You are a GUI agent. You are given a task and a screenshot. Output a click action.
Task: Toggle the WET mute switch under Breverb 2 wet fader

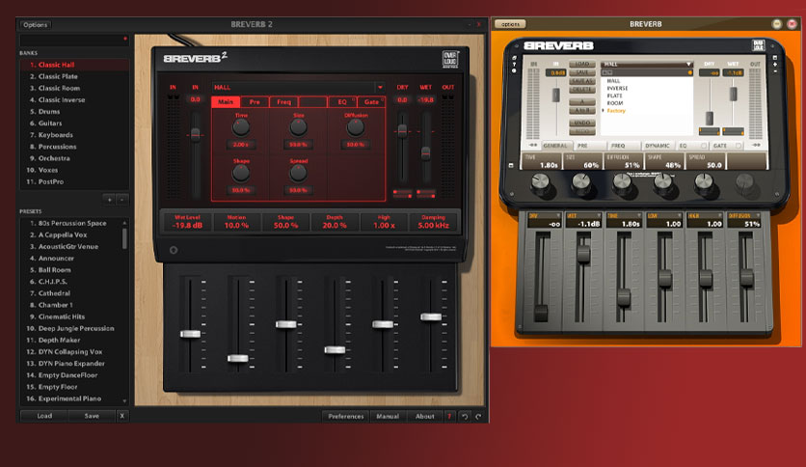(x=426, y=194)
